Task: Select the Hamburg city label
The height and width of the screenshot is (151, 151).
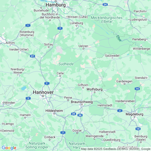Action: pyautogui.click(x=56, y=5)
